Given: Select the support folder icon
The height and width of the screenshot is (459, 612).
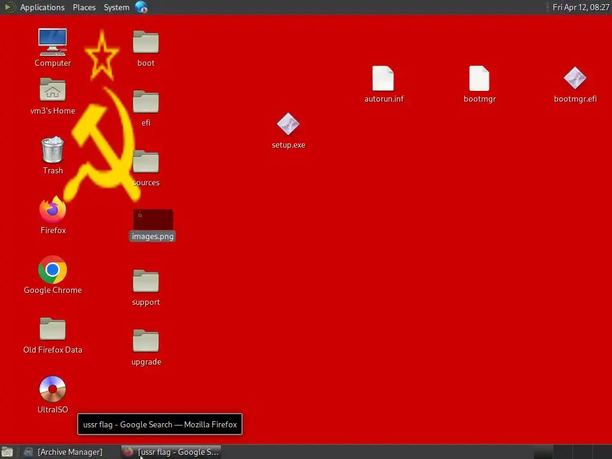Looking at the screenshot, I should (146, 281).
